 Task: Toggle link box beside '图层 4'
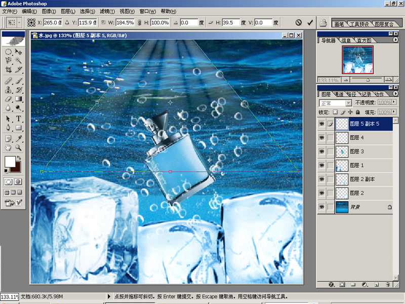(x=331, y=137)
